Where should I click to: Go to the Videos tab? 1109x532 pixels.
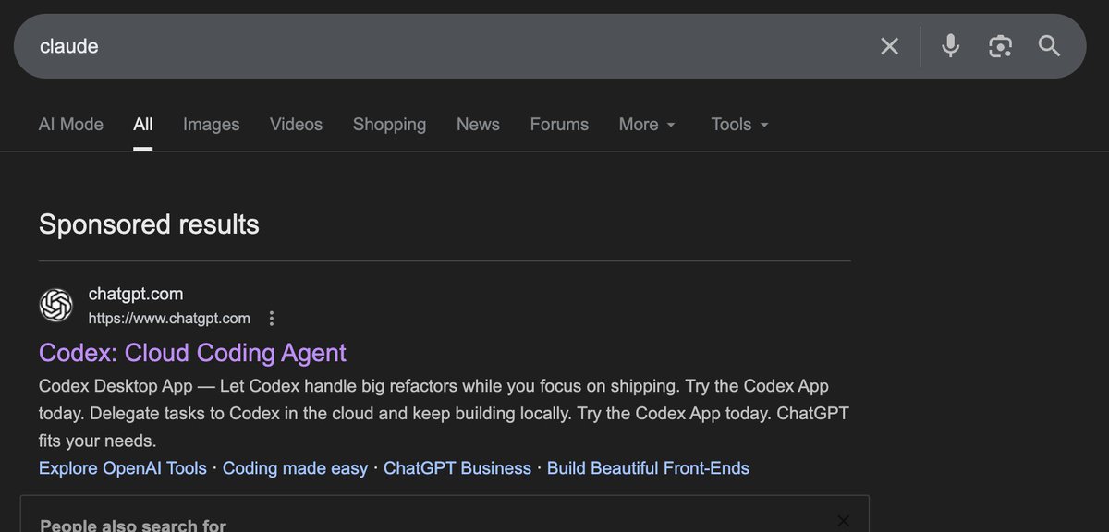(x=296, y=125)
